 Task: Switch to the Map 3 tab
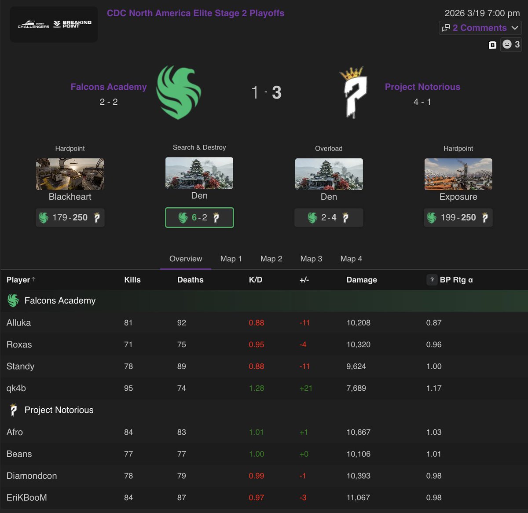pos(311,259)
